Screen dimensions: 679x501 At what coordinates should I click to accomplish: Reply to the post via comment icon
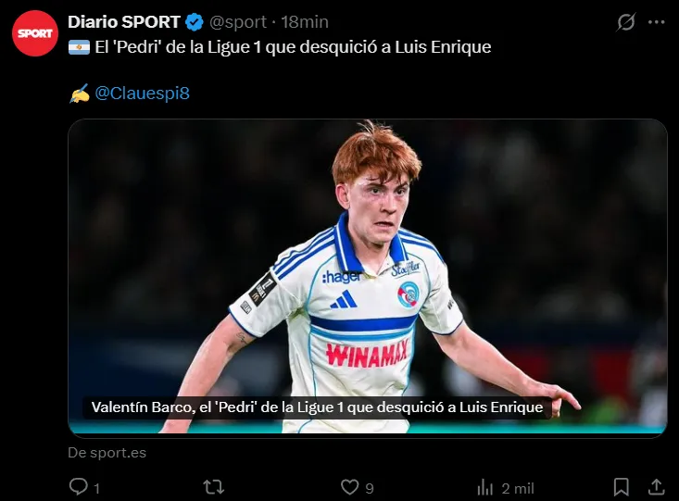click(80, 487)
